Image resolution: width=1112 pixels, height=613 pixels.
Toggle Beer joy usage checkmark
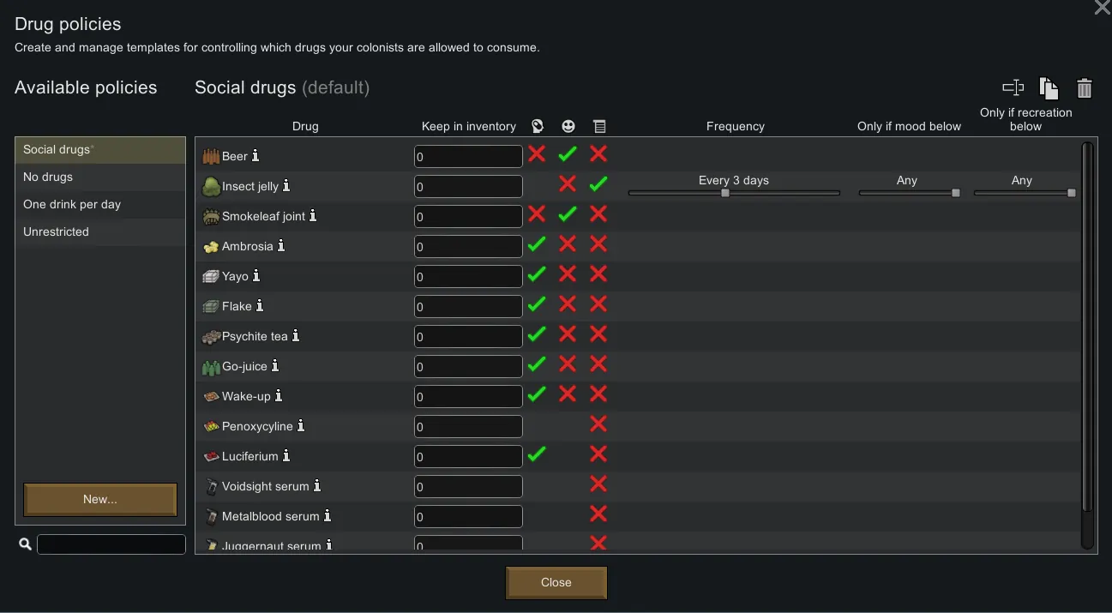(x=568, y=155)
